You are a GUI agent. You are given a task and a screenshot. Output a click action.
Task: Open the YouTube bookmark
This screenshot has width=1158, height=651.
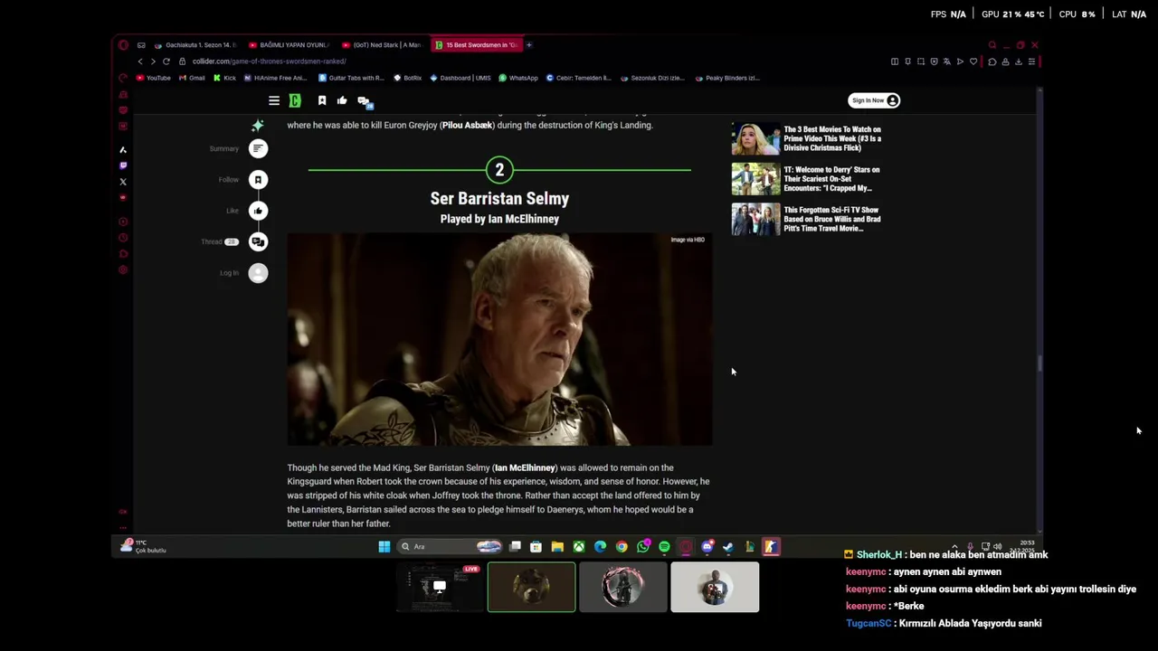(x=153, y=78)
